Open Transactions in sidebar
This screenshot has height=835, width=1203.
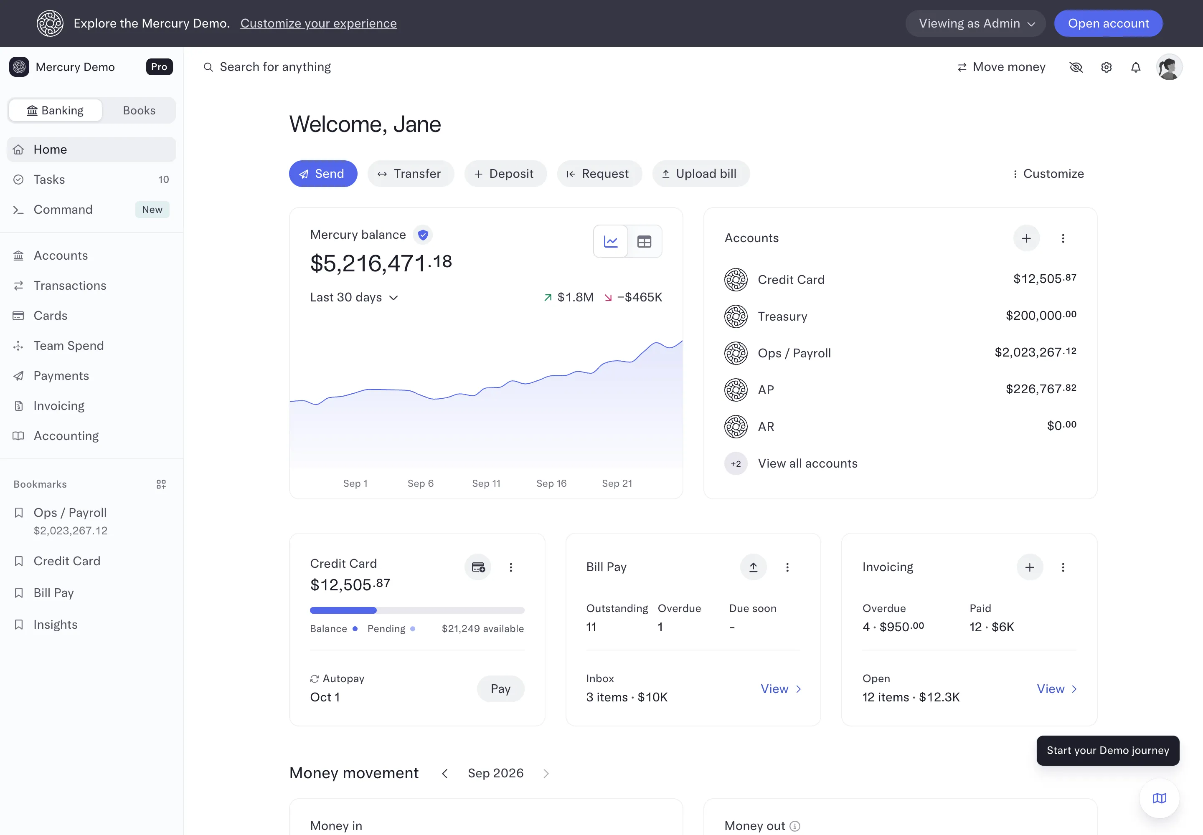[91, 286]
